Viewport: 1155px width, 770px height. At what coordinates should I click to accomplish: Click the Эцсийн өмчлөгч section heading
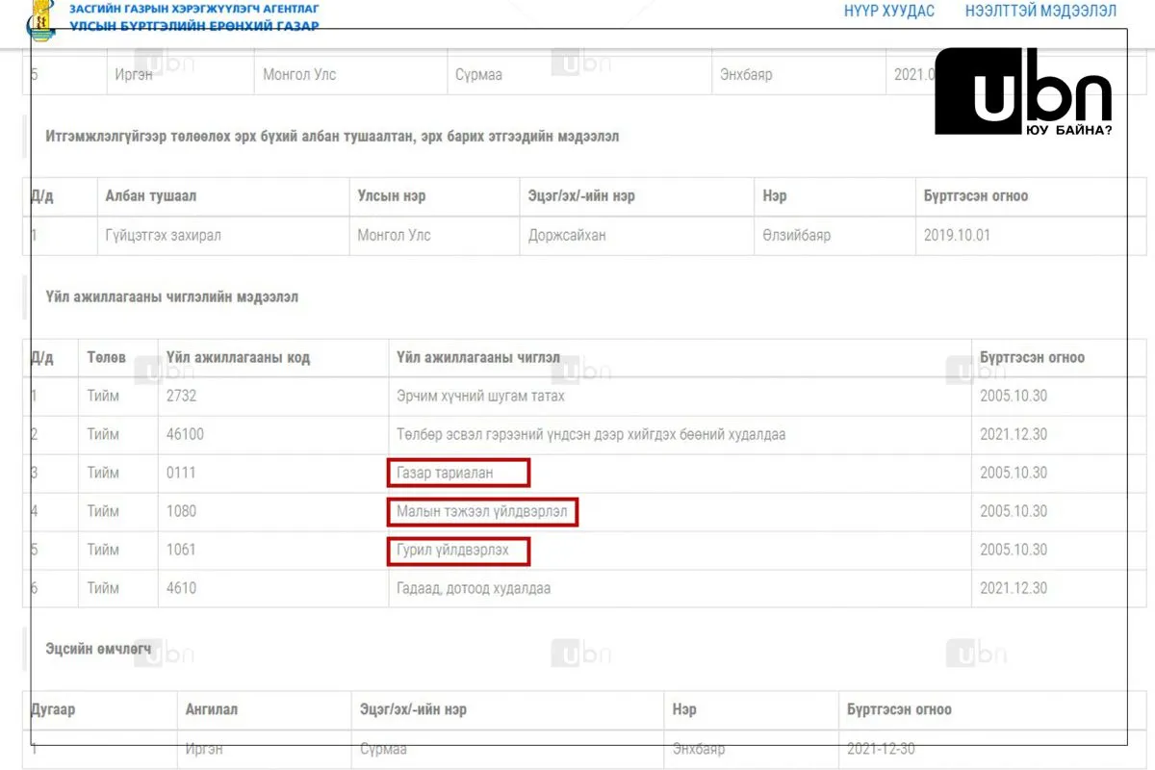pos(98,650)
